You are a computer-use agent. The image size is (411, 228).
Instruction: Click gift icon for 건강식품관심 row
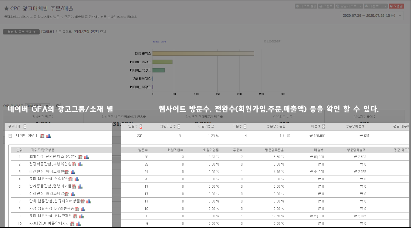[74, 164]
